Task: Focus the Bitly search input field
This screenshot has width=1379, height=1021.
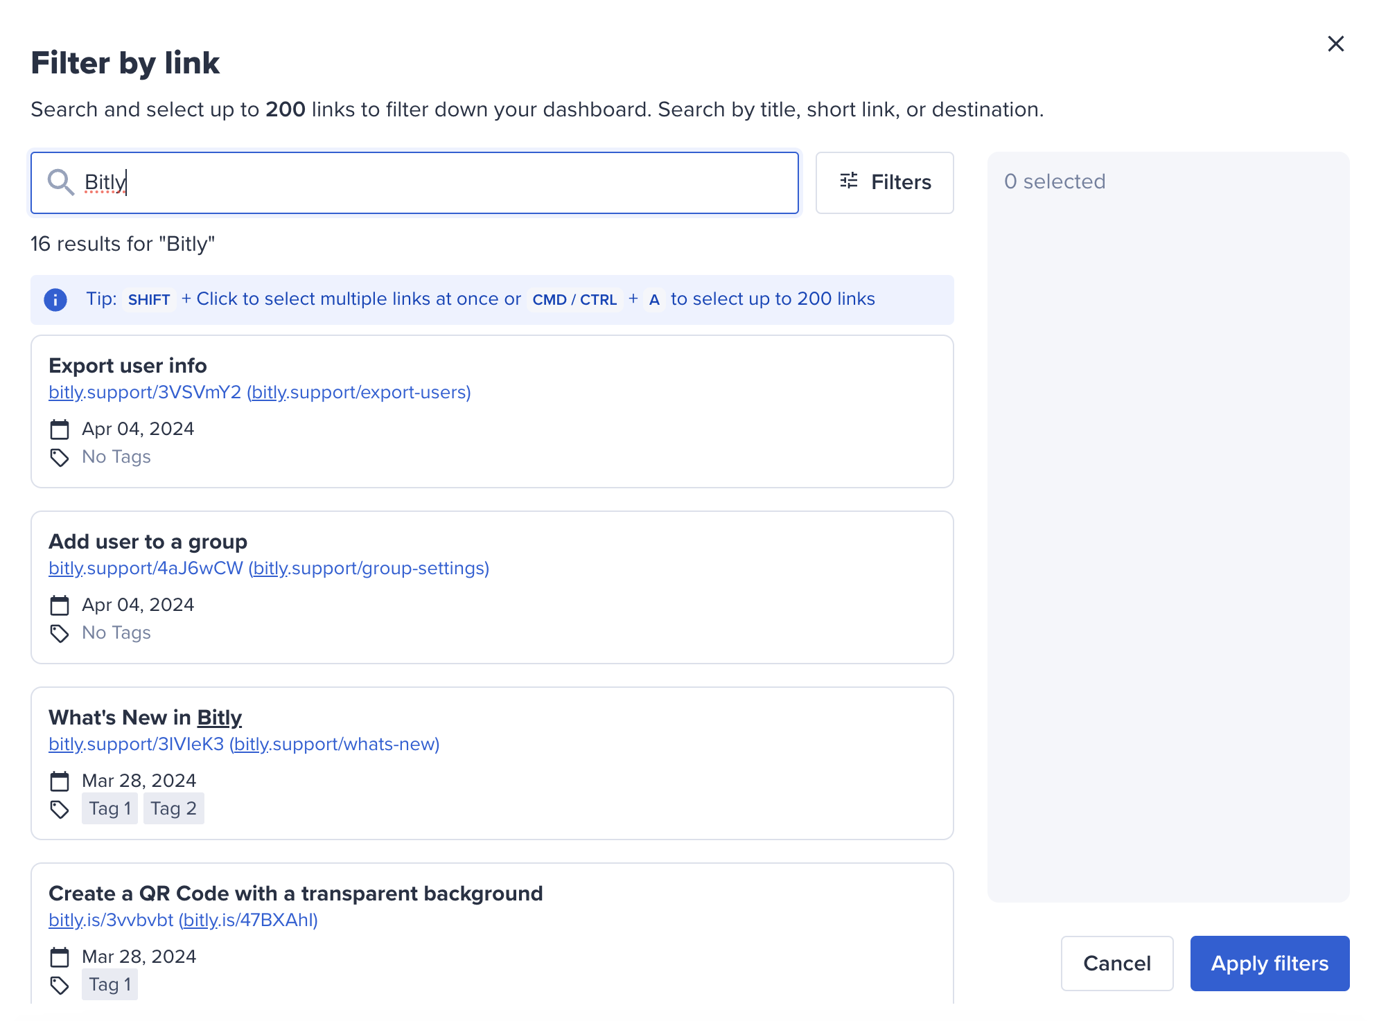Action: [414, 183]
